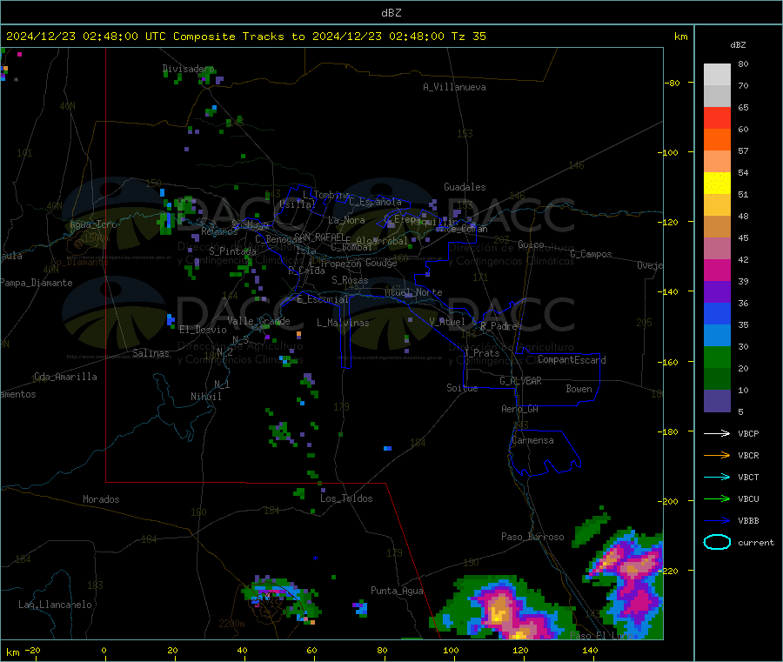Click the Los_Toldos place label
The height and width of the screenshot is (662, 783).
click(346, 498)
